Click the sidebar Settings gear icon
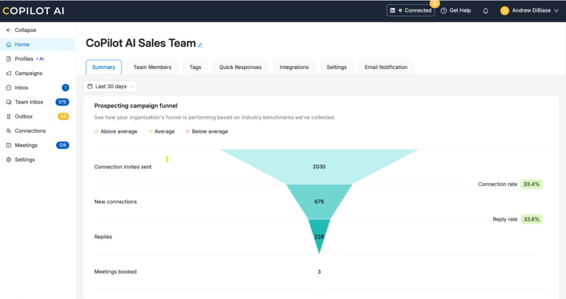566x299 pixels. [9, 160]
